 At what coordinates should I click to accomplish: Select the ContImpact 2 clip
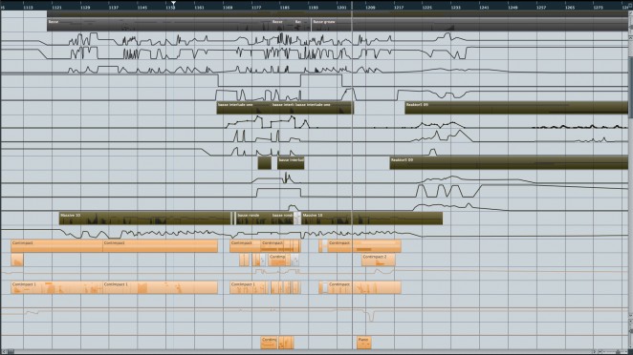click(x=379, y=260)
